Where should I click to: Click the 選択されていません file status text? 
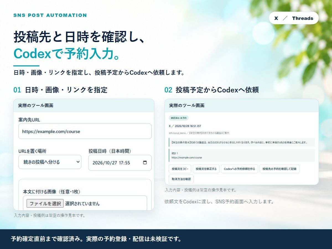[x=82, y=204]
